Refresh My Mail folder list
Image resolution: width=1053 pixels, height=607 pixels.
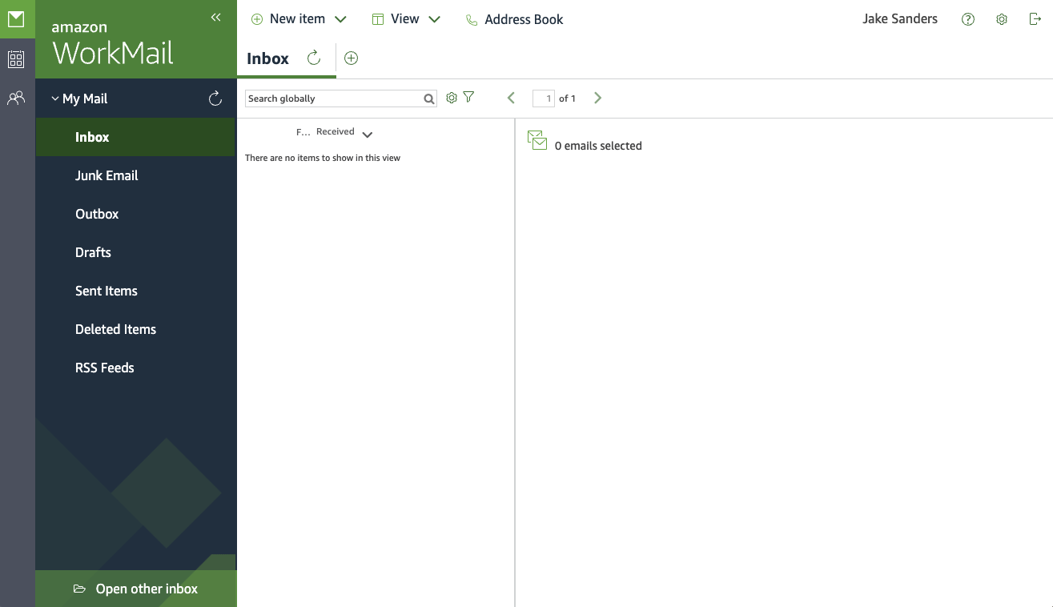click(215, 98)
